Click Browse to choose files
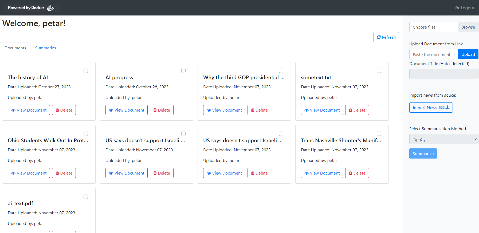The height and width of the screenshot is (233, 479). click(468, 27)
